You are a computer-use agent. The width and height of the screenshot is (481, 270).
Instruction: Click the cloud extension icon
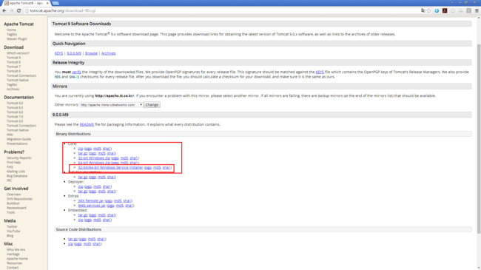coord(453,11)
